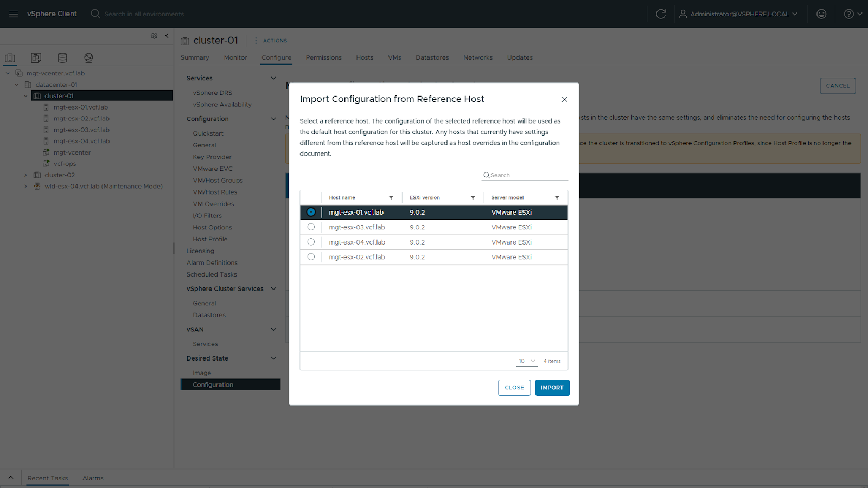Filter the Server model column
The image size is (868, 488).
557,198
